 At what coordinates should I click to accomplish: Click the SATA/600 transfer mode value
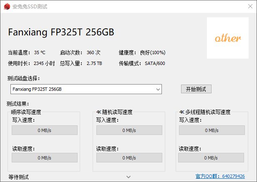click(155, 64)
